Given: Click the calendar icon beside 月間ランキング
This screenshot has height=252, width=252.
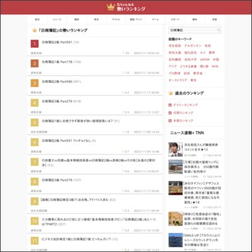Looking at the screenshot, I should pos(170,113).
